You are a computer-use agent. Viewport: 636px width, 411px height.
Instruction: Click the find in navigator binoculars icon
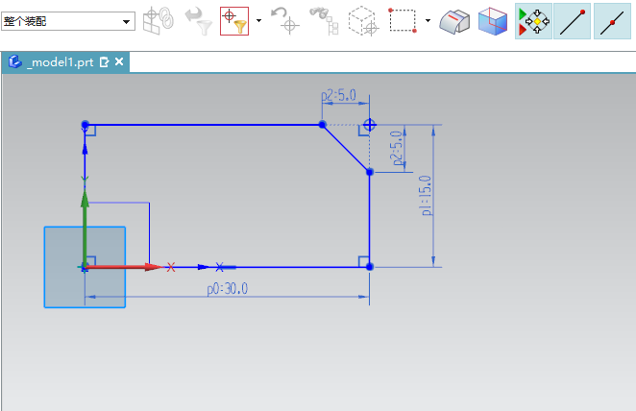pos(324,21)
